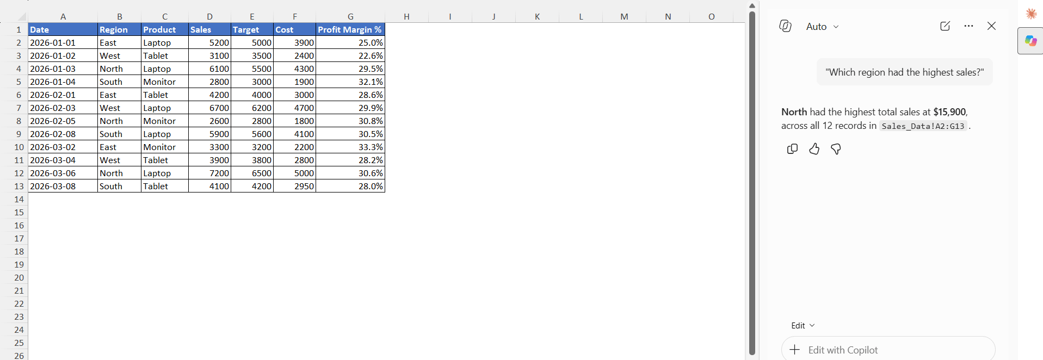Click the scroll up arrow of the sheet
The image size is (1043, 360).
pyautogui.click(x=752, y=6)
